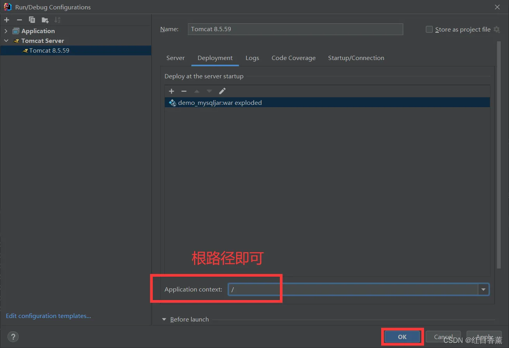Select Tomcat 8.5.59 in the tree
509x348 pixels.
(x=76, y=51)
